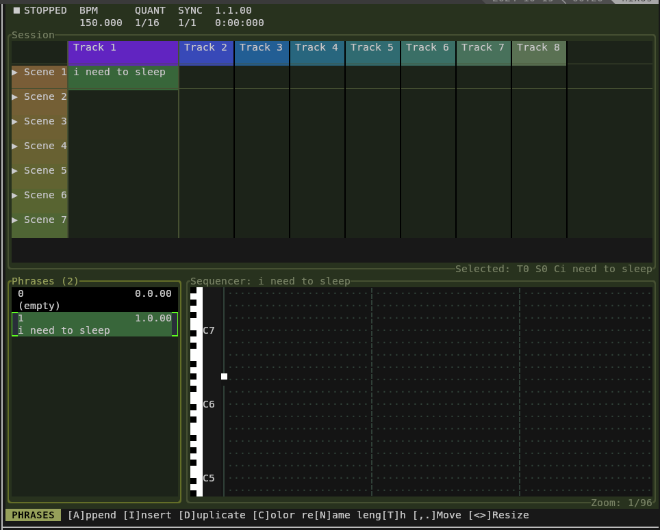
Task: Click the Track 6 header
Action: click(x=428, y=53)
